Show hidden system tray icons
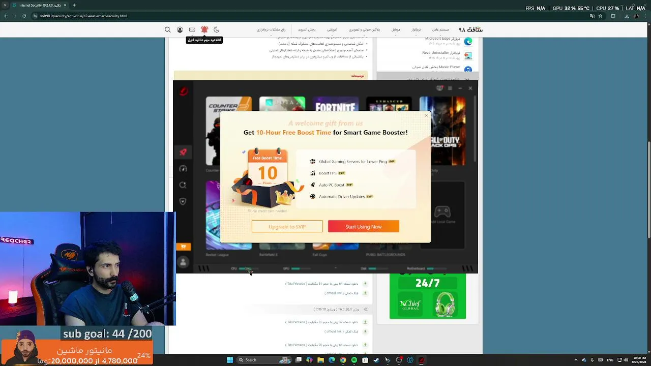The width and height of the screenshot is (651, 366). click(576, 360)
